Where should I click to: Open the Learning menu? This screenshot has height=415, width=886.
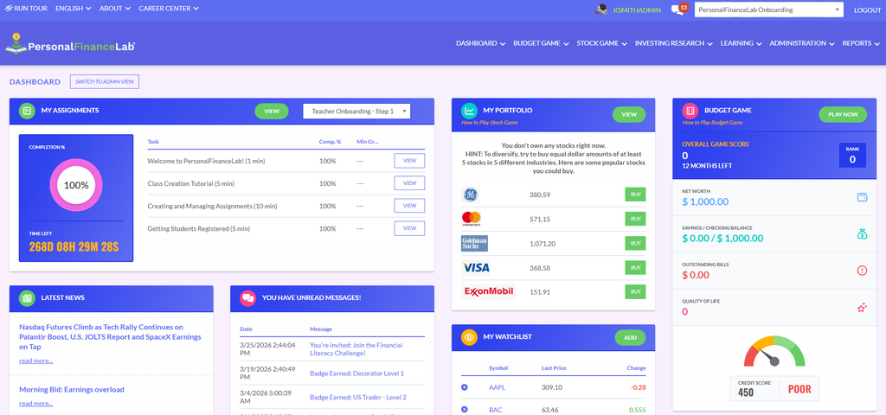[x=741, y=43]
